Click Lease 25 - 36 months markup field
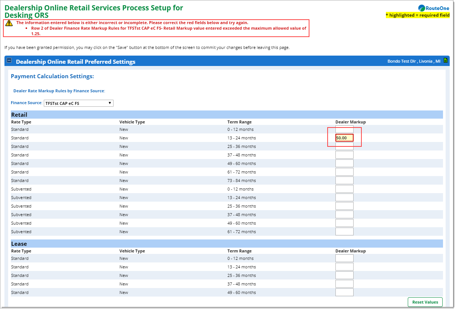Screen dimensions: 456x311 click(x=344, y=275)
